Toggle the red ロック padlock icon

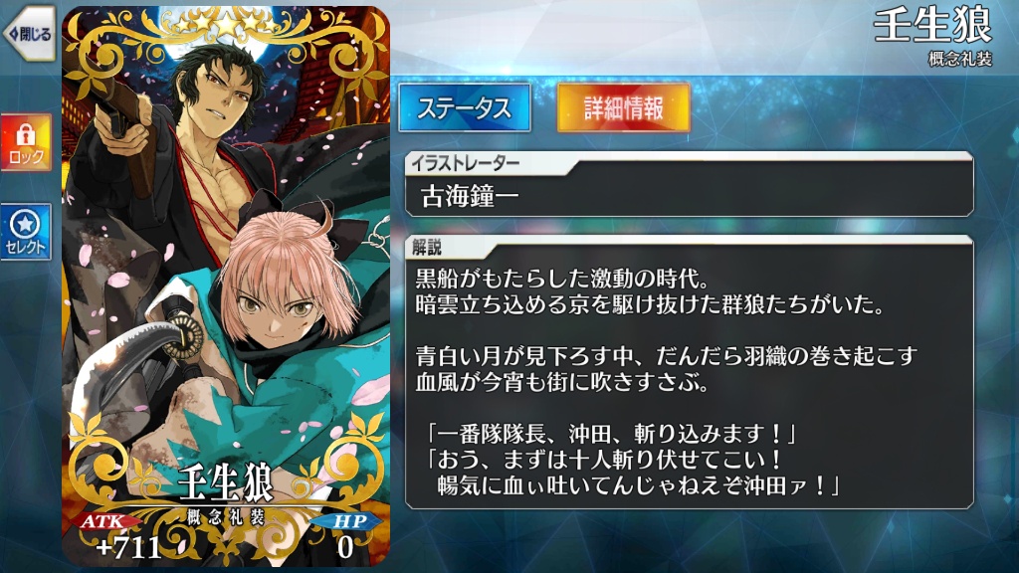(26, 143)
